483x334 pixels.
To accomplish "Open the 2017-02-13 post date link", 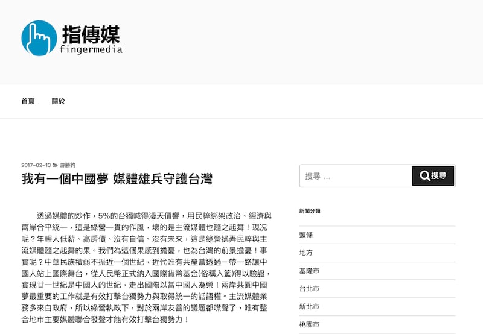I will coord(36,165).
